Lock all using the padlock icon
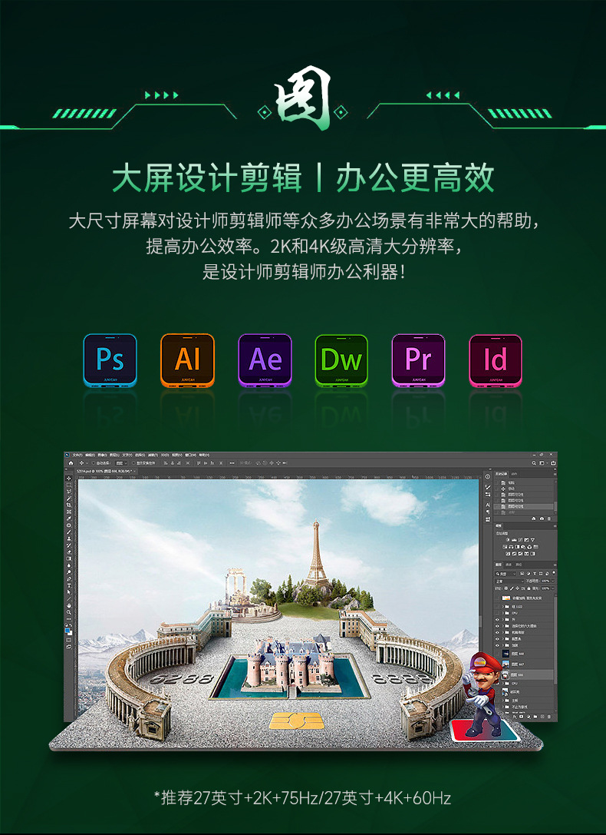 pos(529,588)
